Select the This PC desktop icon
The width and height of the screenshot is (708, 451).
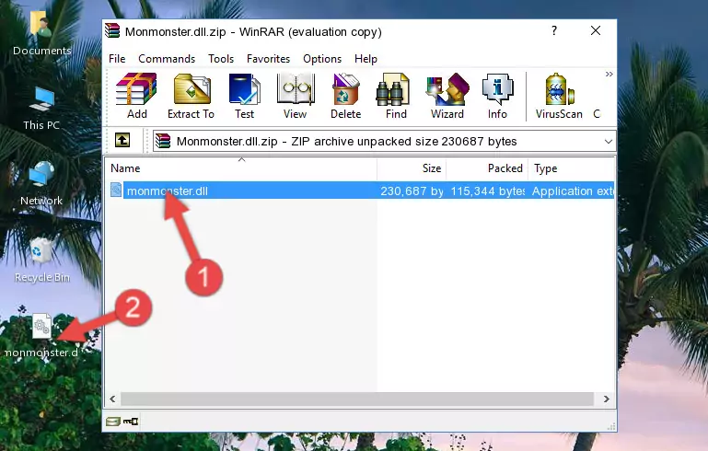point(41,109)
